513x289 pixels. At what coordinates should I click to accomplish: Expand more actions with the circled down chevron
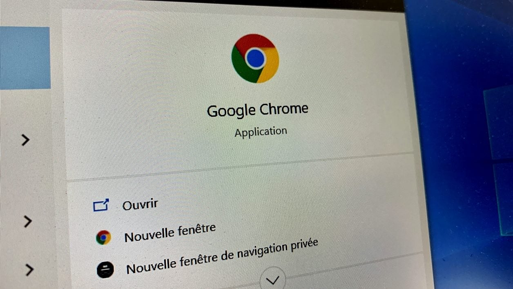(x=272, y=279)
